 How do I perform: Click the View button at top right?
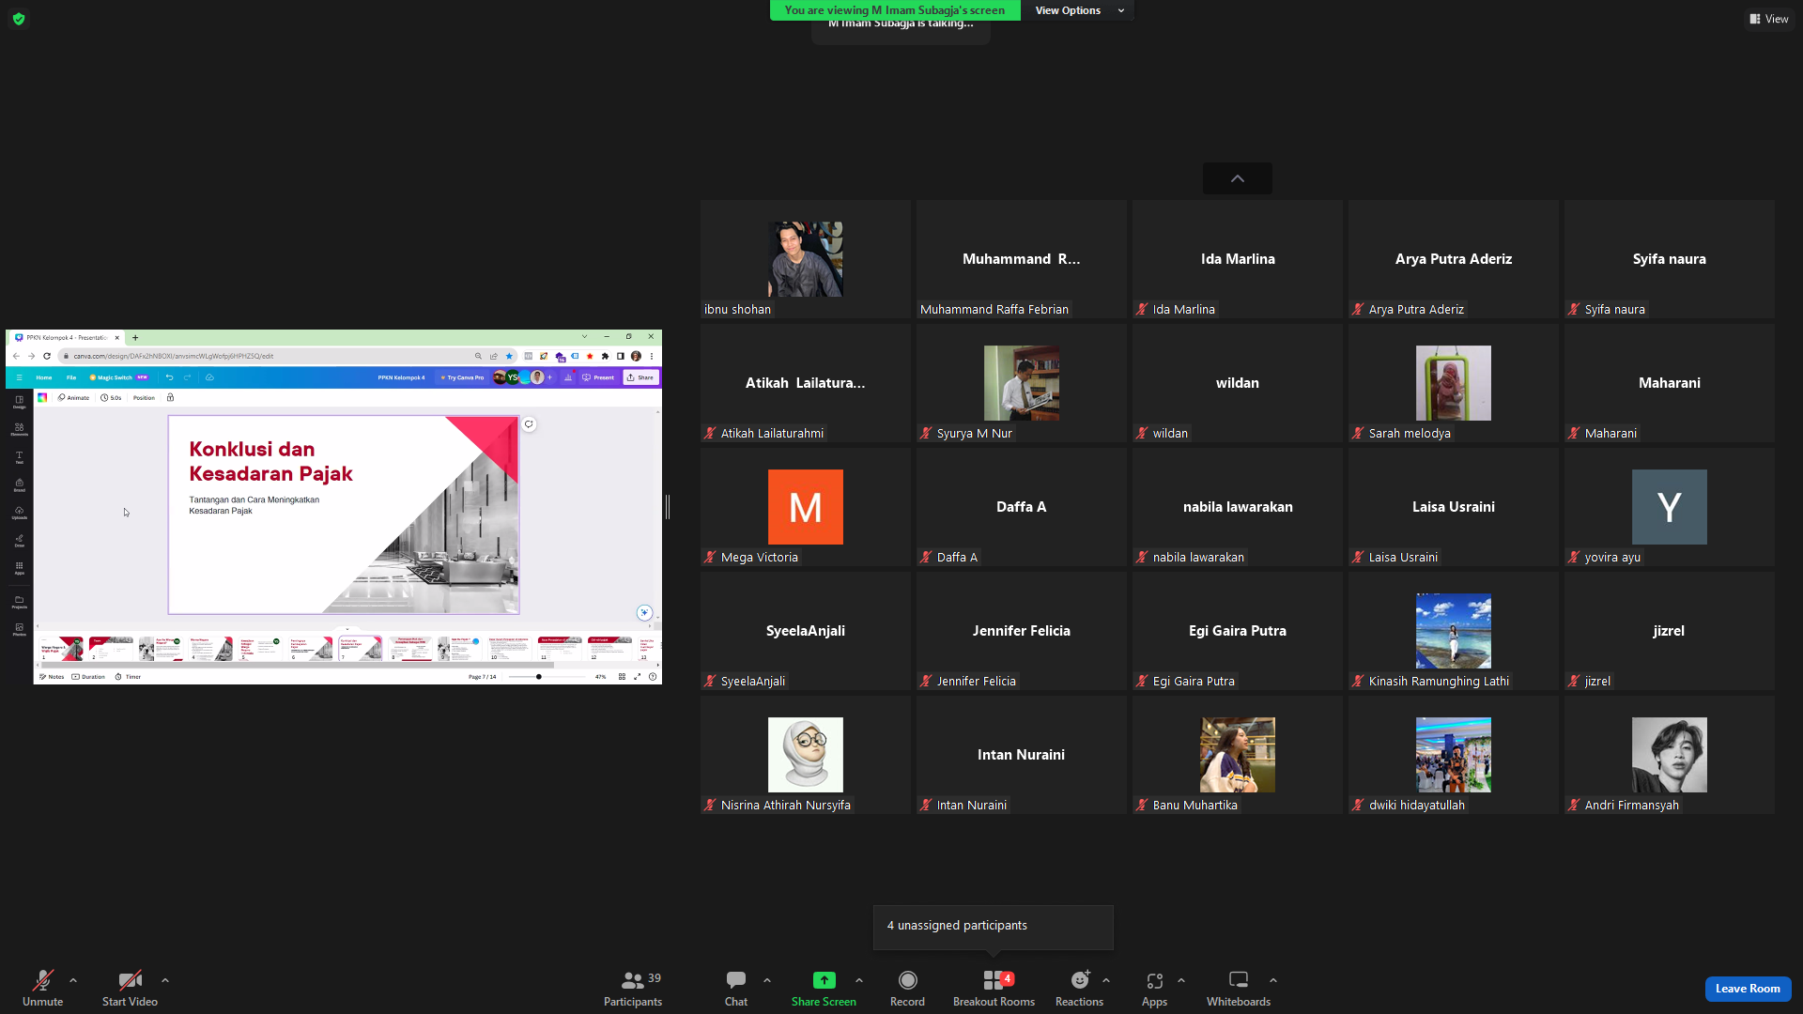pos(1769,19)
